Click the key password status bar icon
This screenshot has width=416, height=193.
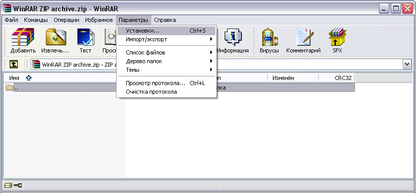17,185
